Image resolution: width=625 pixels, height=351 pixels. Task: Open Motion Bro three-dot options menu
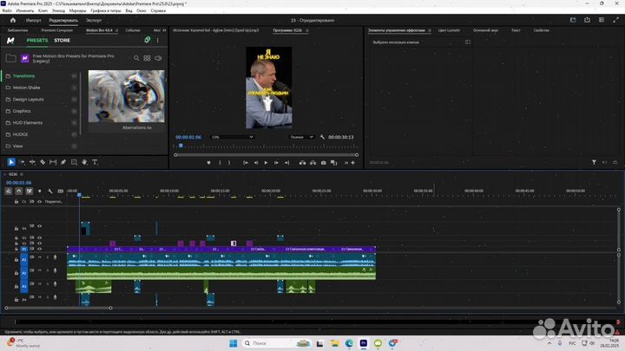[158, 40]
